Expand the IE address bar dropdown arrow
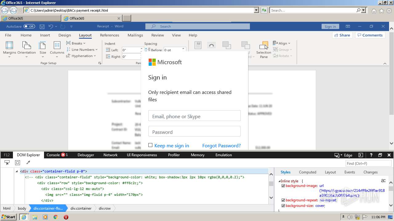The image size is (394, 221). pyautogui.click(x=256, y=10)
